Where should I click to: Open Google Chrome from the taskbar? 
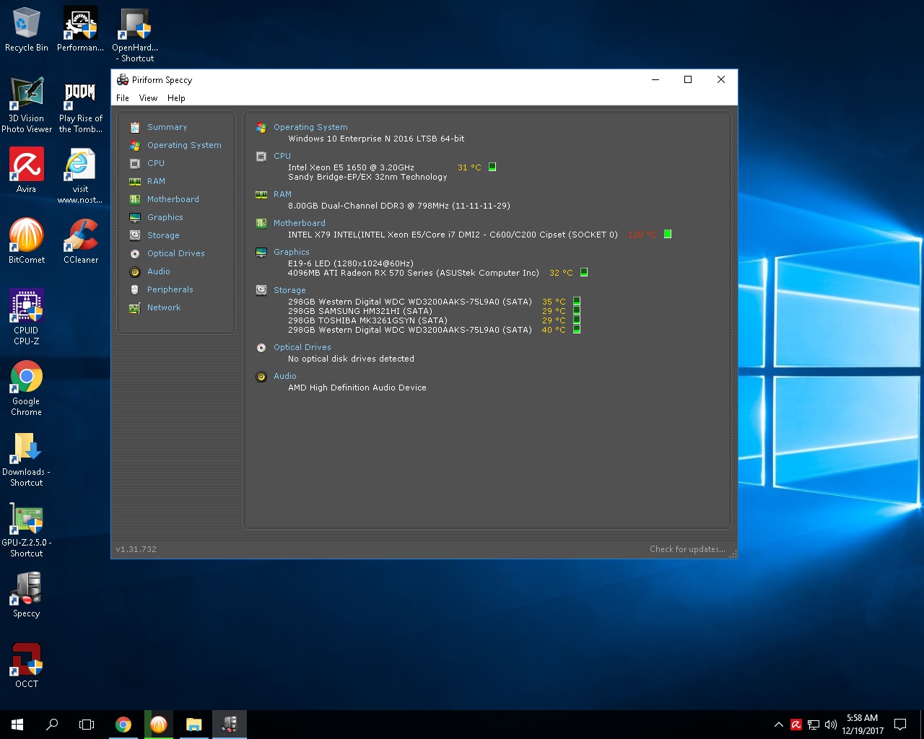pos(123,725)
